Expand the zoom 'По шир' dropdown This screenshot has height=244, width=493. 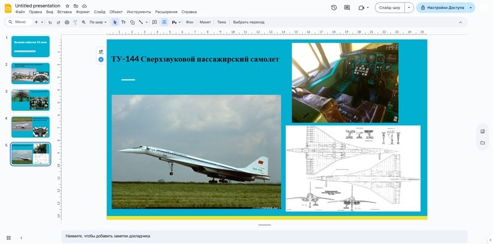98,22
